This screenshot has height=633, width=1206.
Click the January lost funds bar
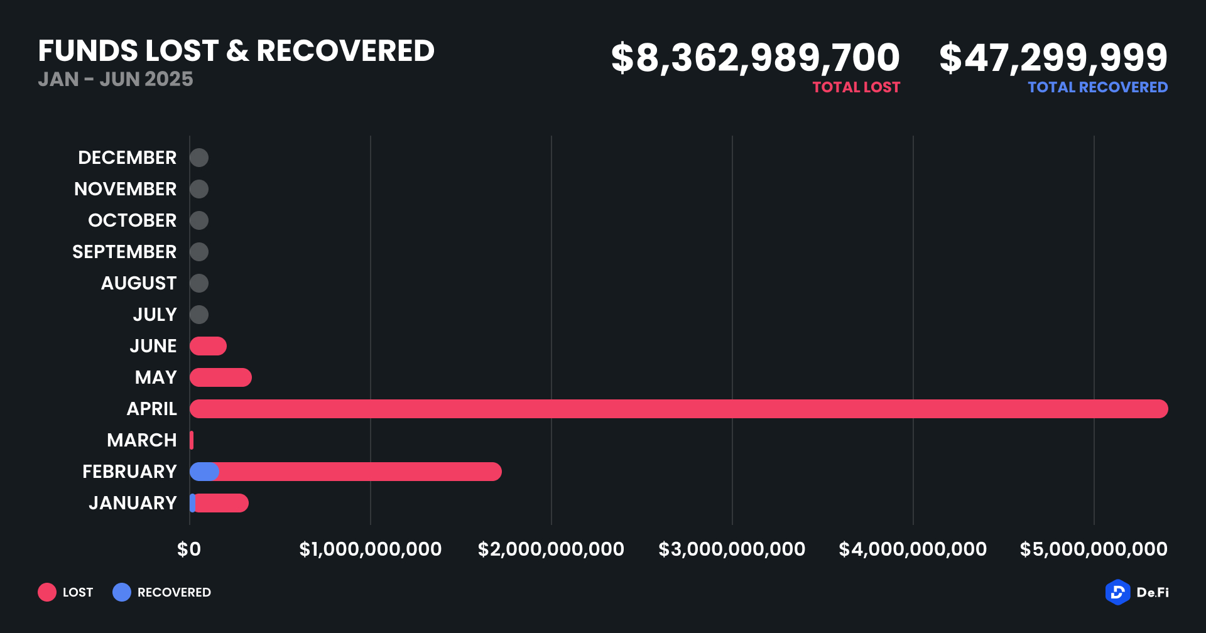(222, 503)
